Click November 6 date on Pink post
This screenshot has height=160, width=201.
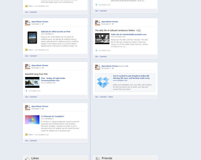coord(36,68)
